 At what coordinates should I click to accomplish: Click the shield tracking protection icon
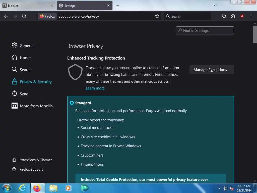75,72
